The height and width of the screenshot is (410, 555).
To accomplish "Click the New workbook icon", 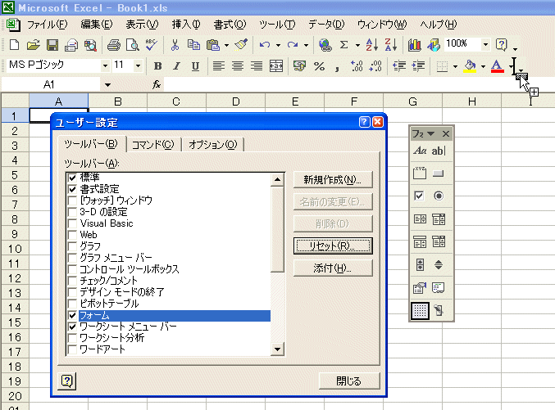I will pyautogui.click(x=14, y=45).
